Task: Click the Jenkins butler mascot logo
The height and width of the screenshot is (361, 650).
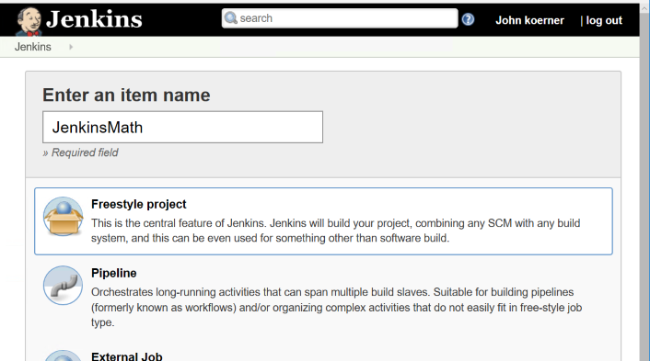Action: pyautogui.click(x=29, y=21)
